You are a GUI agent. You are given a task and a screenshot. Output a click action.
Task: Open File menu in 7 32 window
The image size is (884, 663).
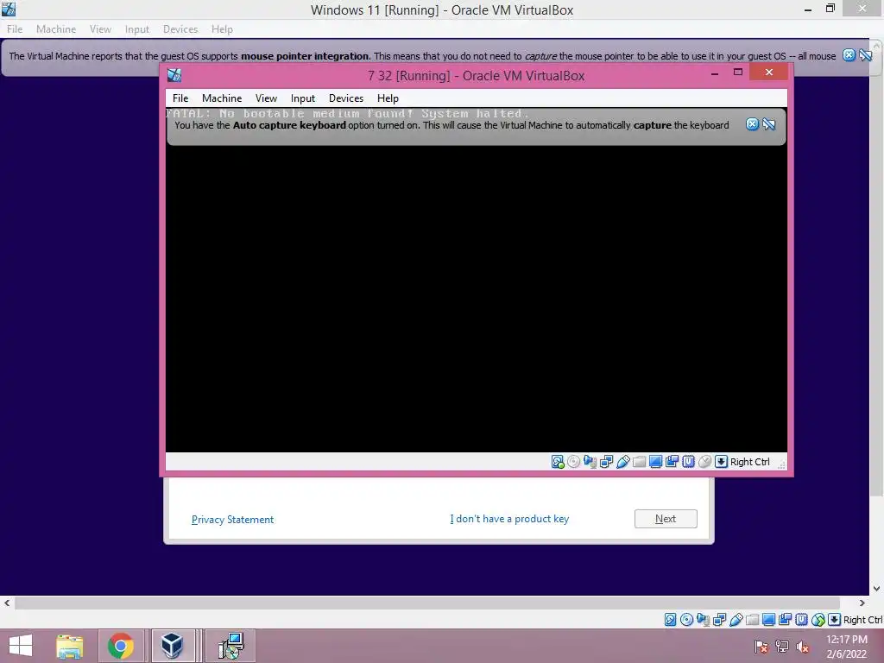pos(180,98)
